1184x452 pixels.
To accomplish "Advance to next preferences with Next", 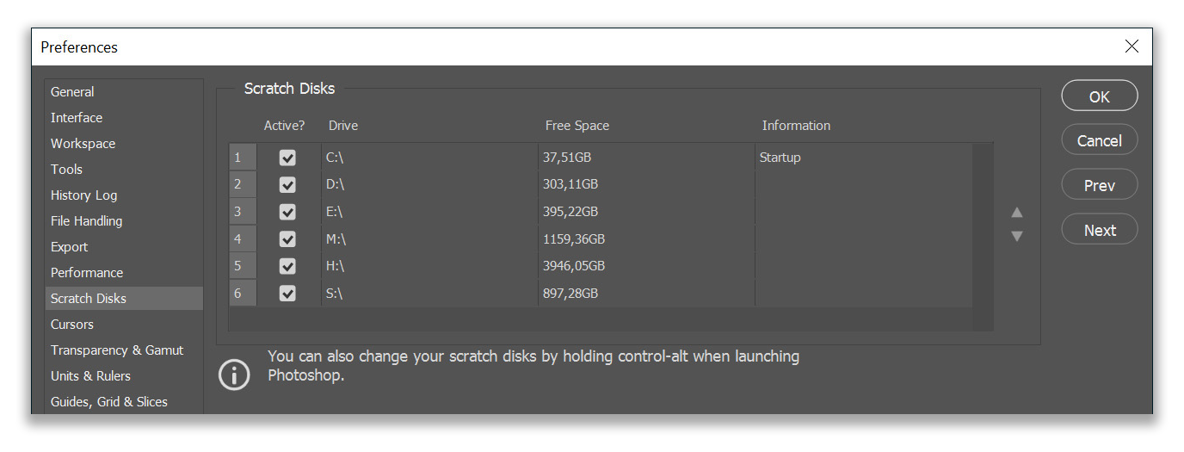I will tap(1100, 230).
